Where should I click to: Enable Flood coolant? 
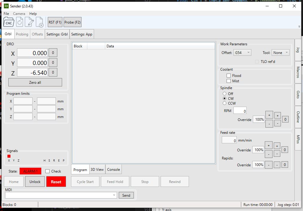pyautogui.click(x=229, y=75)
